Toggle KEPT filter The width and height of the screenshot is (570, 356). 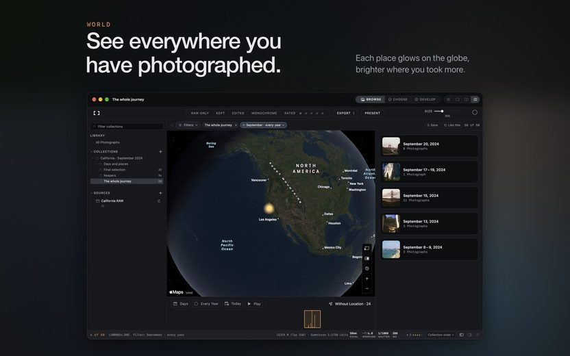pos(221,113)
